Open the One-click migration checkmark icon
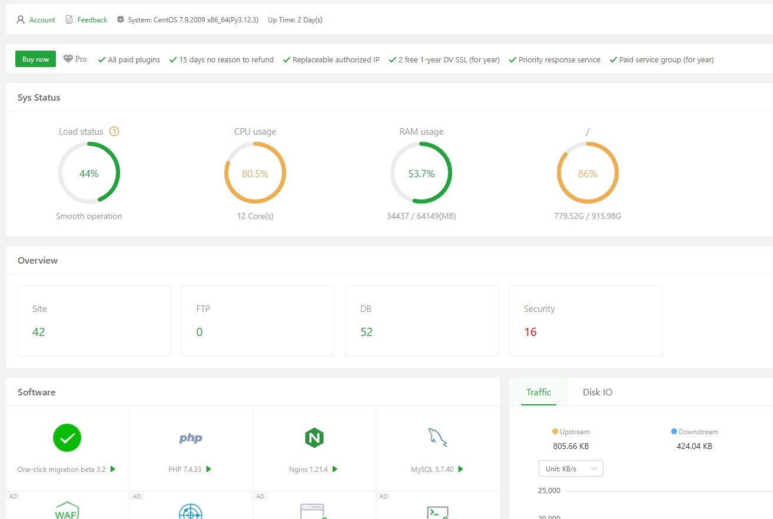 pyautogui.click(x=67, y=438)
